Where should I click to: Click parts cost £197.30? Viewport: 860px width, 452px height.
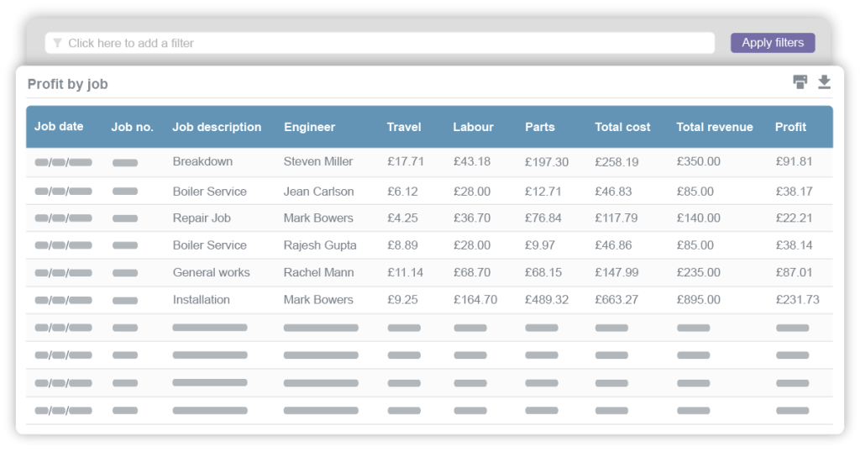[x=546, y=162]
